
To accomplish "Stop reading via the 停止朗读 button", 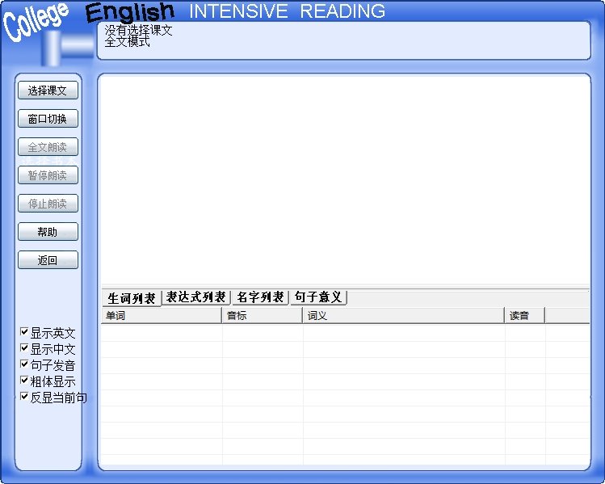I will [x=48, y=204].
